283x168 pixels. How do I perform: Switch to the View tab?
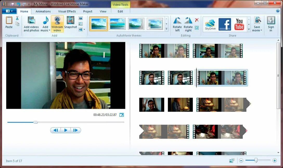pyautogui.click(x=103, y=11)
